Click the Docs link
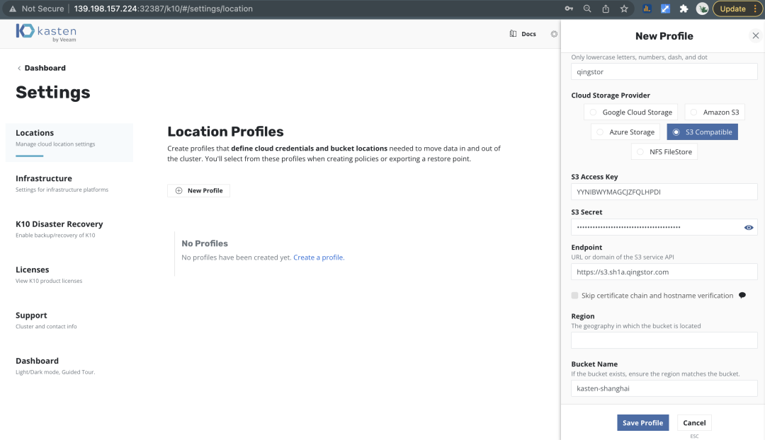 click(528, 34)
